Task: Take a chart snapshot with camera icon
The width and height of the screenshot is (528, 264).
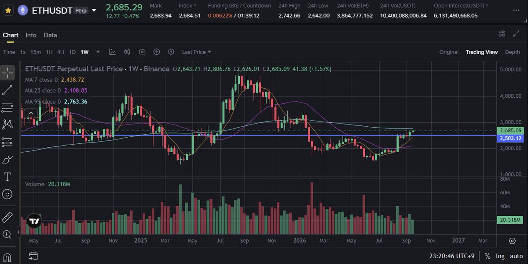Action: click(x=142, y=52)
